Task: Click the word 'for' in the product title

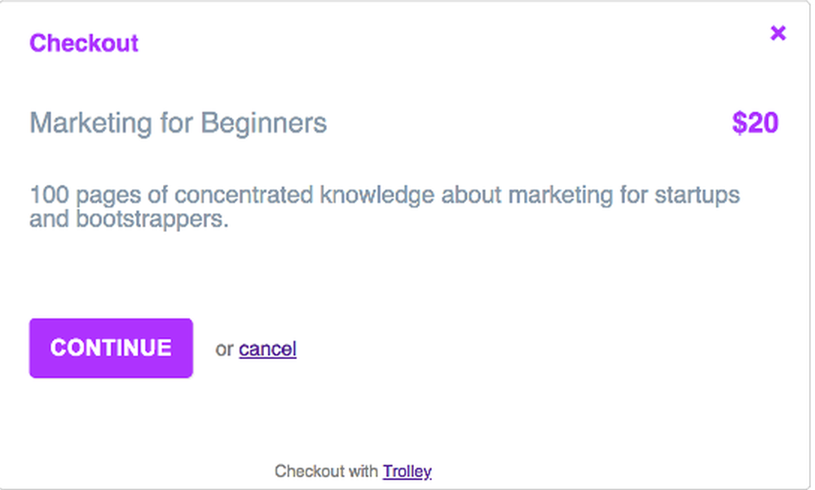Action: point(177,123)
